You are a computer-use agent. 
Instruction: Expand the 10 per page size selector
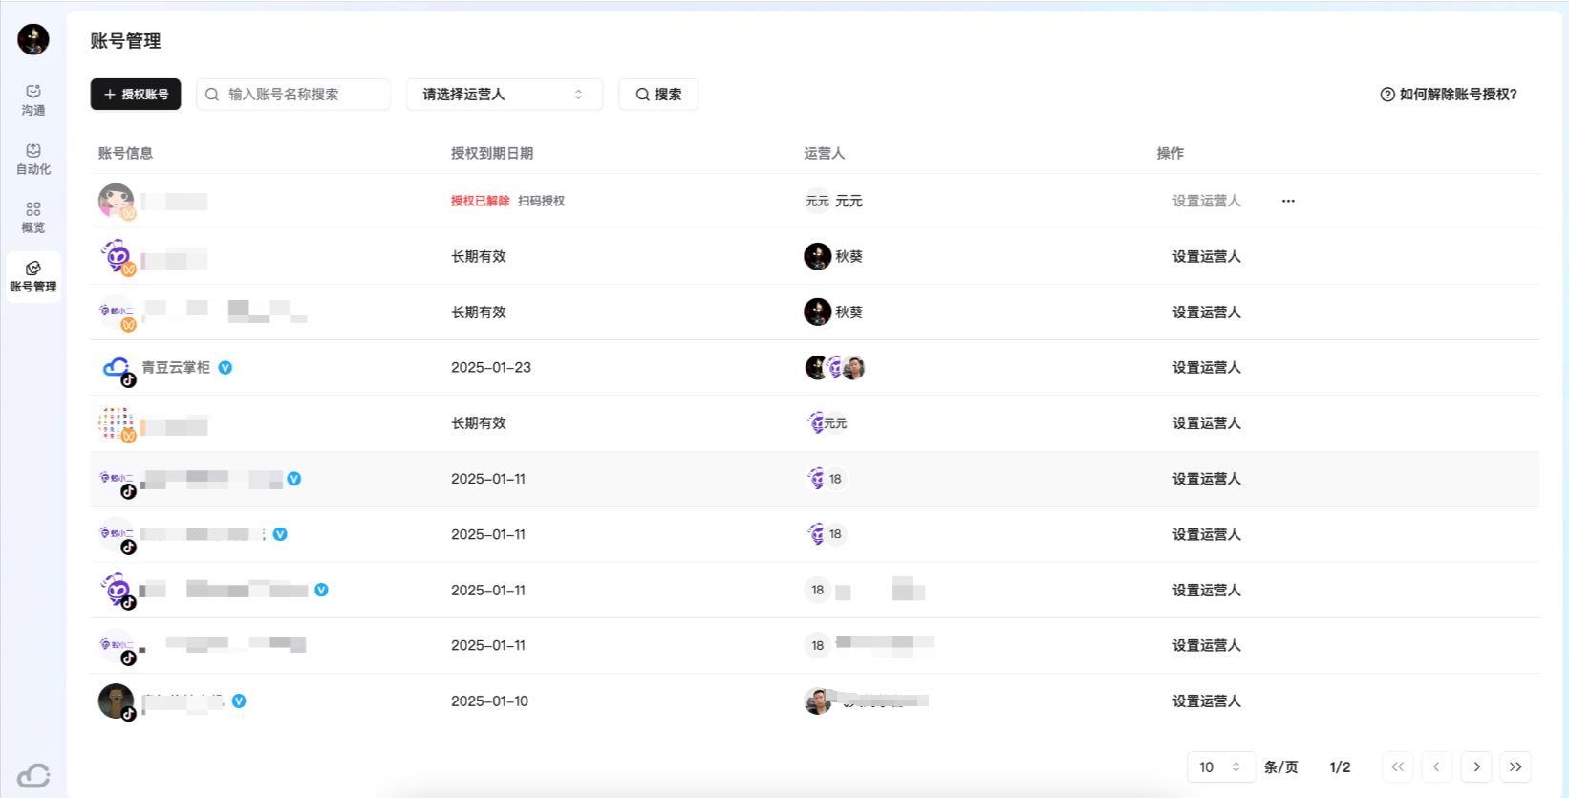(x=1219, y=767)
